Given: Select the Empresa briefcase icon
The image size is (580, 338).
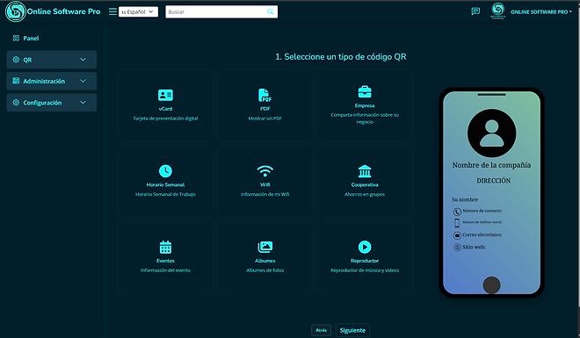Looking at the screenshot, I should pos(365,91).
